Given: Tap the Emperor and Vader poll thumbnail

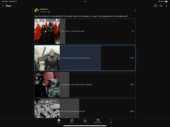Looking at the screenshot, I should pos(47,31).
